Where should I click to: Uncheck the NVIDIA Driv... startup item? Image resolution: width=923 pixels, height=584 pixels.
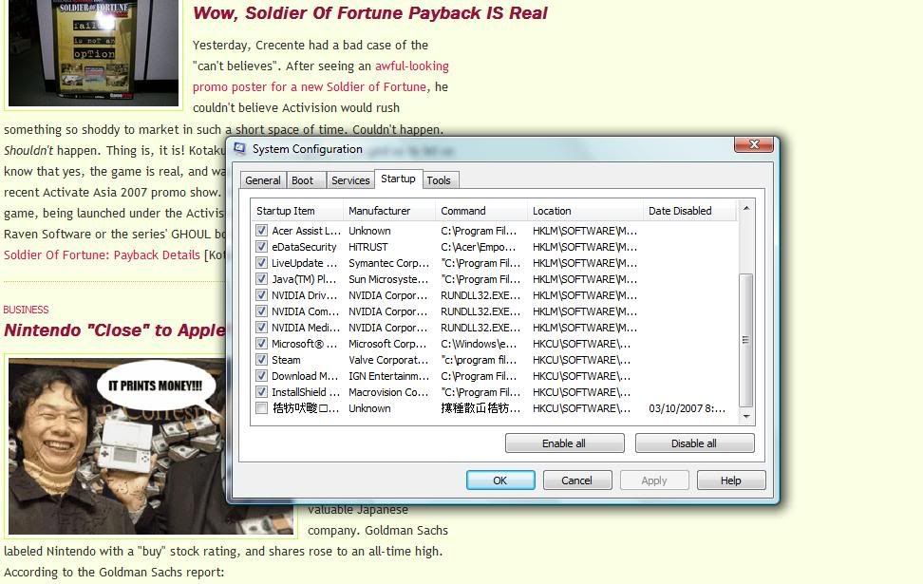point(261,295)
